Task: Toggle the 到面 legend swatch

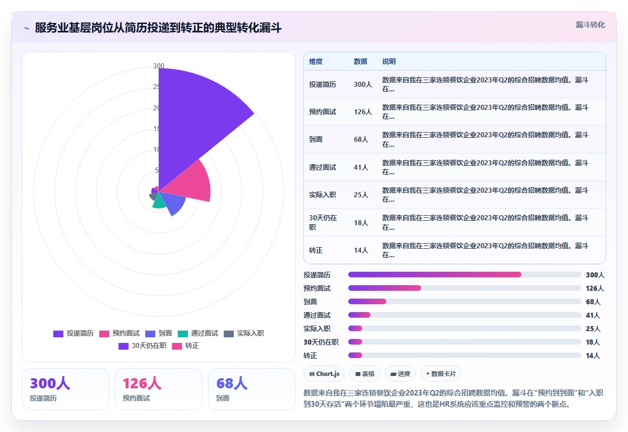Action: click(x=150, y=333)
